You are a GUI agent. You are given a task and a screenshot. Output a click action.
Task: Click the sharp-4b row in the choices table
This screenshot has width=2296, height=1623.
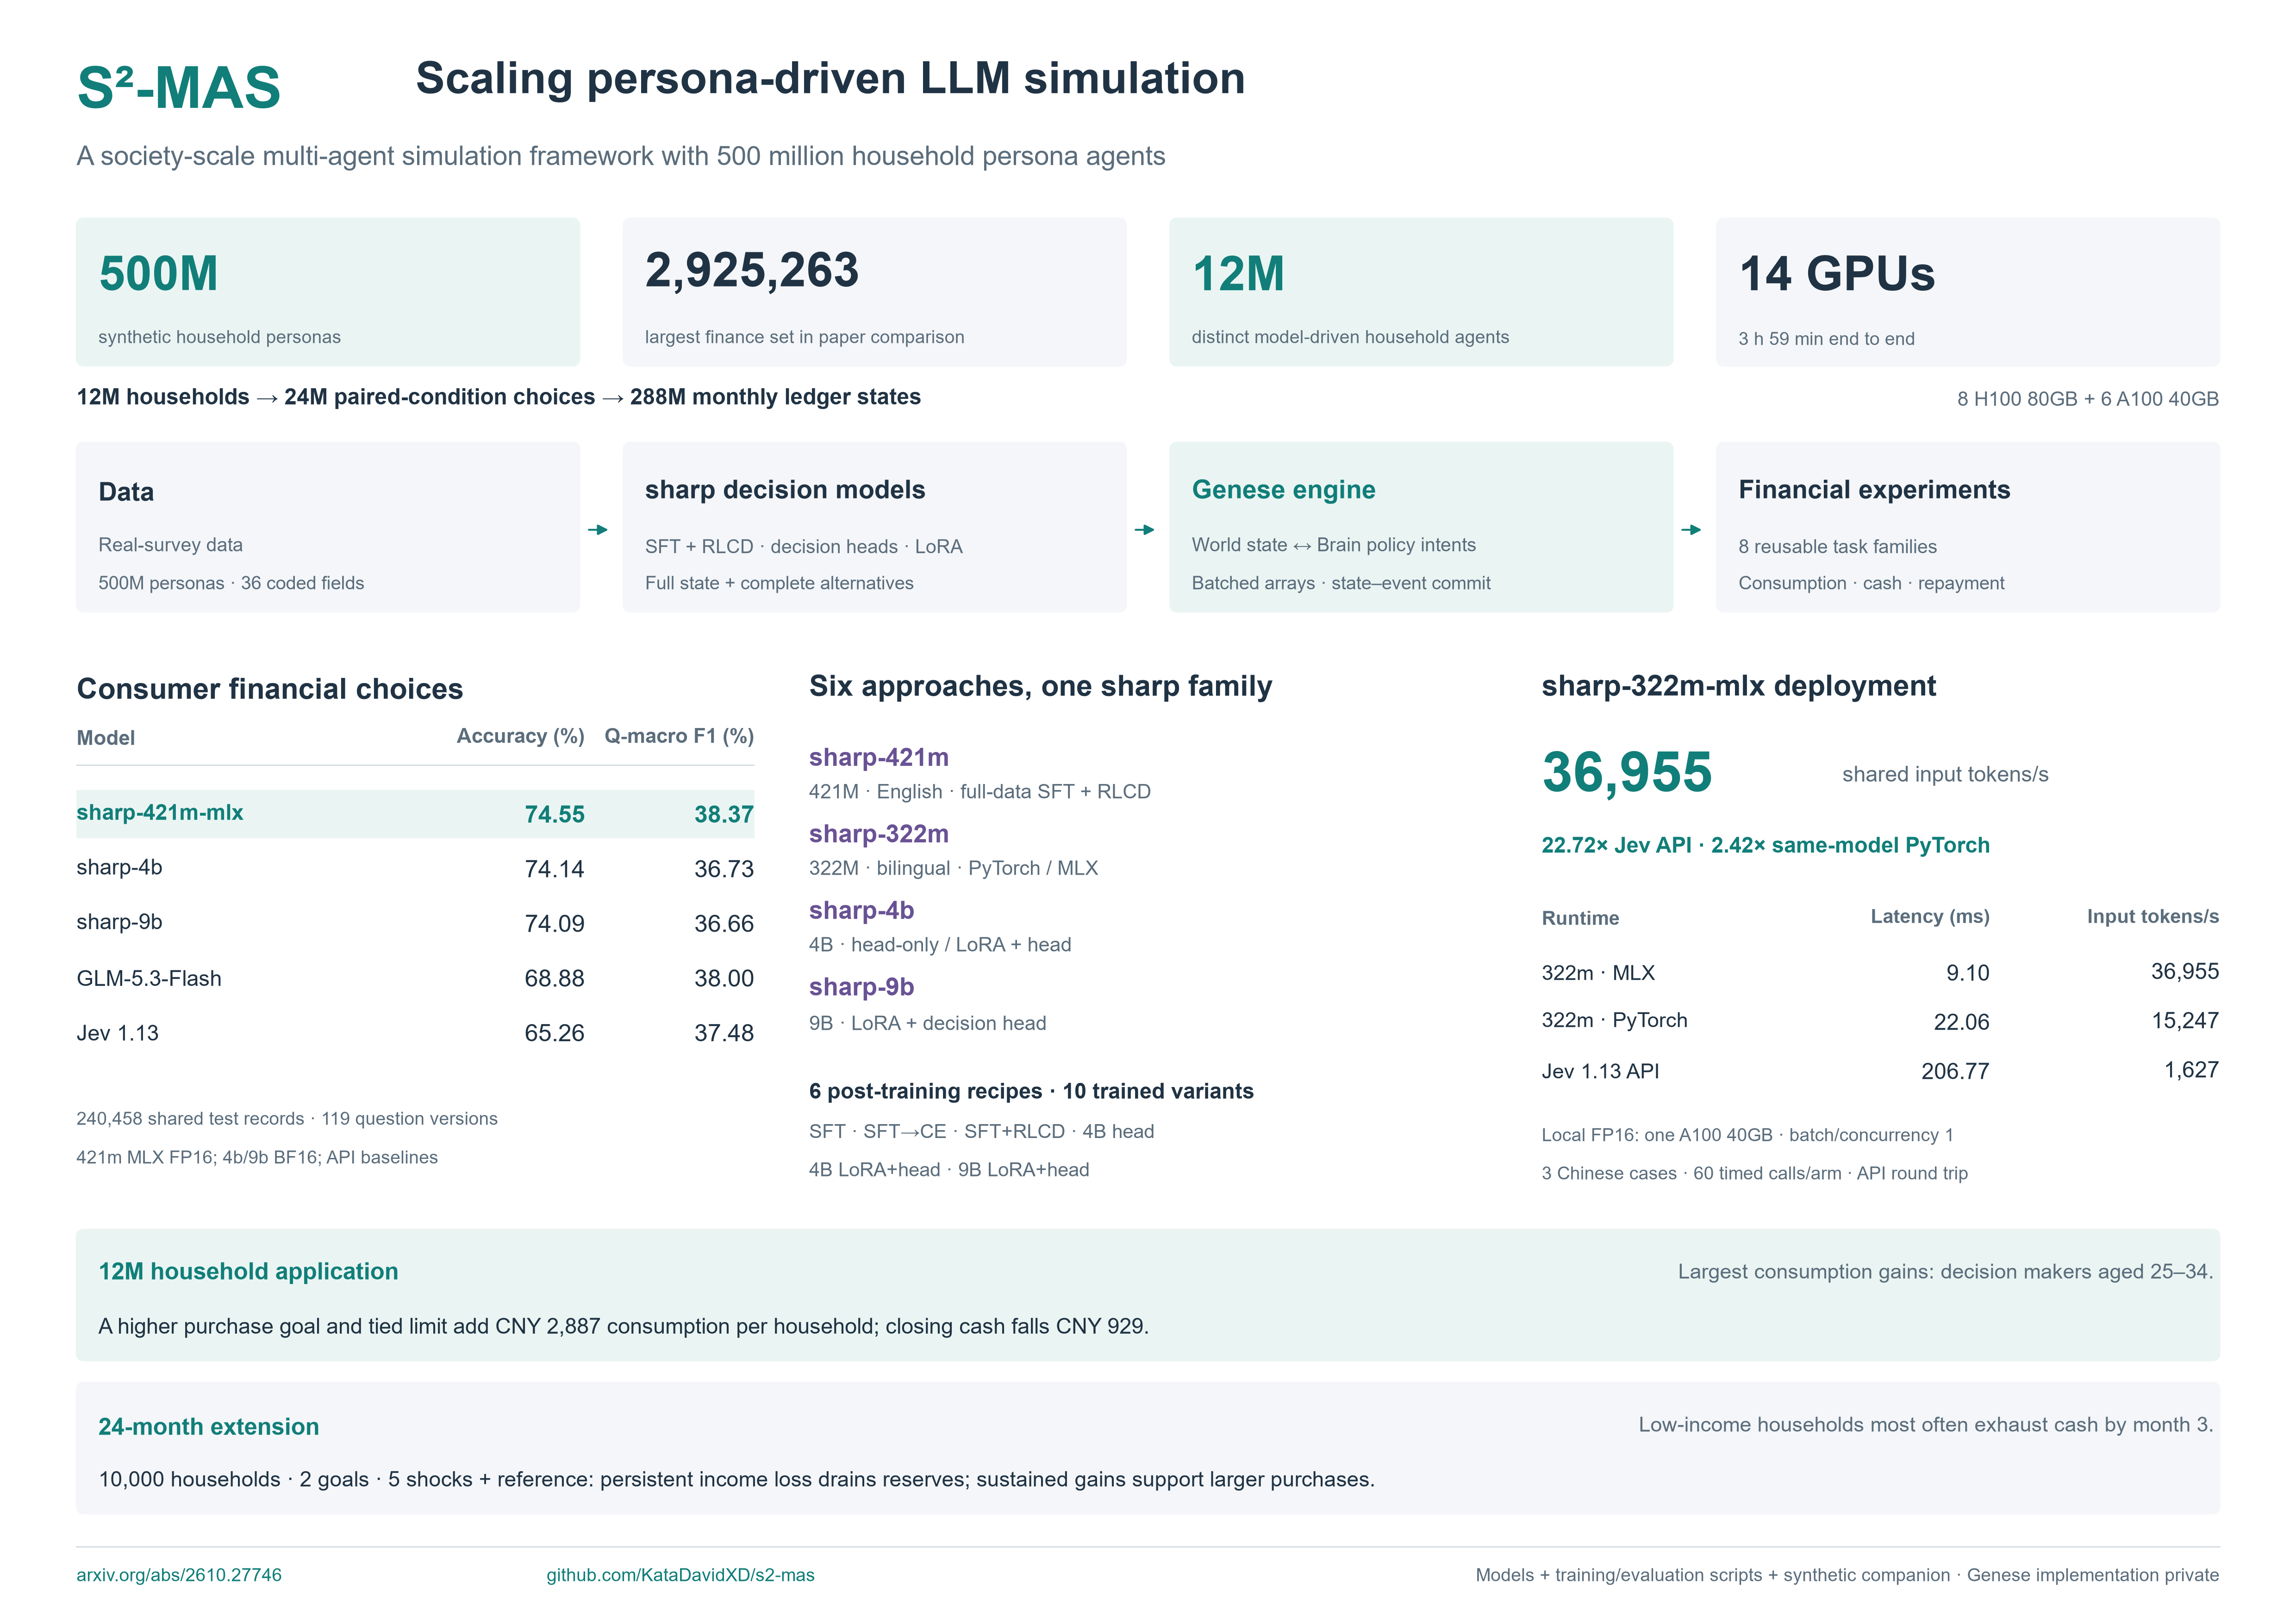point(415,868)
